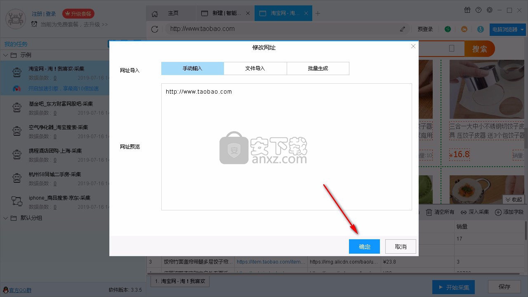Open the 电脑浏览器 dropdown
The height and width of the screenshot is (297, 528).
(507, 29)
